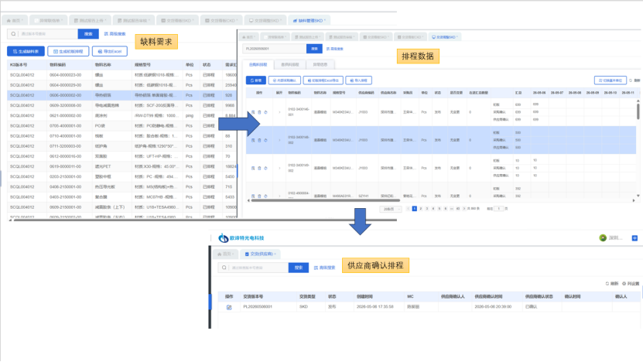Click language switch icon in supplier header
This screenshot has width=643, height=362.
pyautogui.click(x=634, y=237)
